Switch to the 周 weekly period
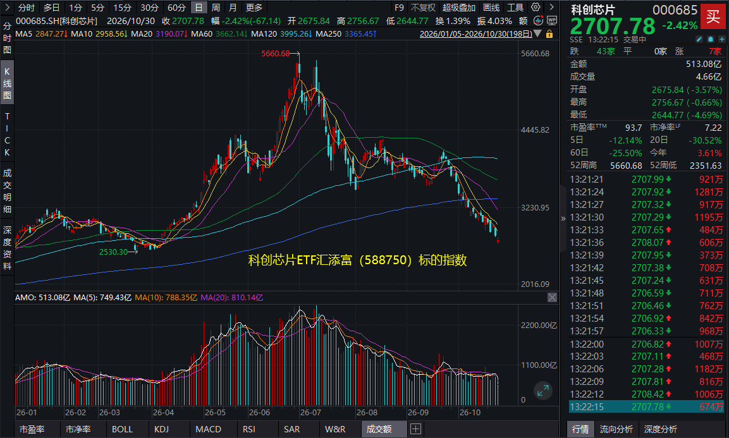The image size is (729, 438). click(215, 8)
